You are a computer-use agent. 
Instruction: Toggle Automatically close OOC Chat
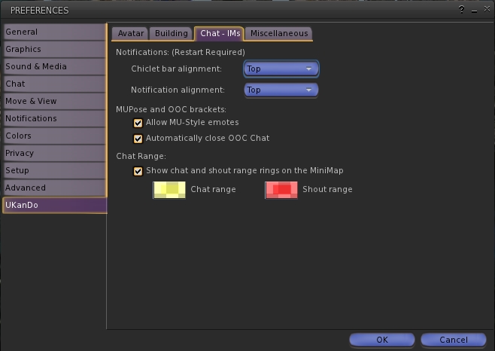coord(138,139)
